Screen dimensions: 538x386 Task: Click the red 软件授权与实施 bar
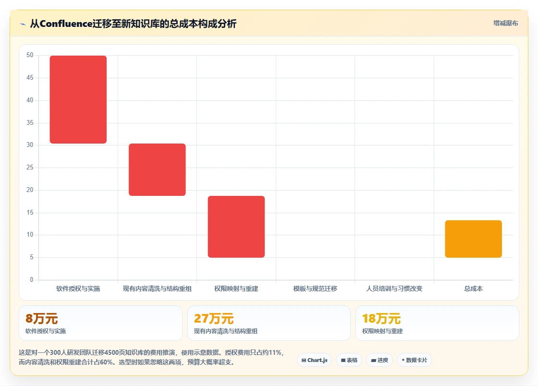pyautogui.click(x=78, y=99)
